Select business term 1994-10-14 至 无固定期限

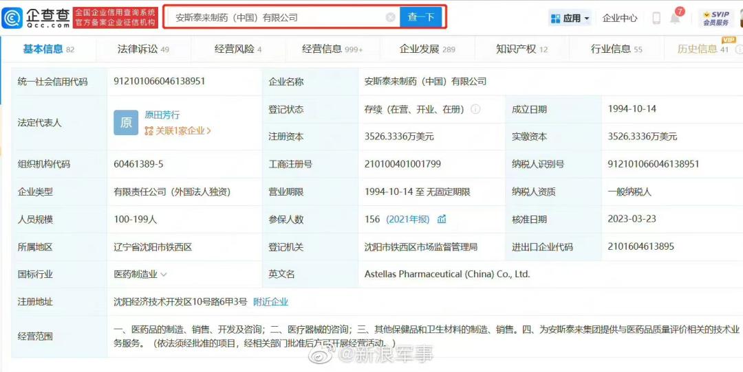tap(417, 191)
